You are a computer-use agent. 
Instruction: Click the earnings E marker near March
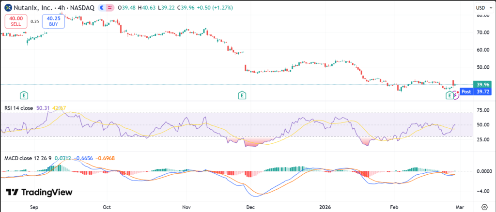tap(450, 96)
